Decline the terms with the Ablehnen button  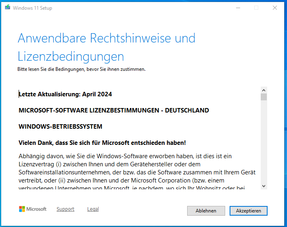coord(206,211)
